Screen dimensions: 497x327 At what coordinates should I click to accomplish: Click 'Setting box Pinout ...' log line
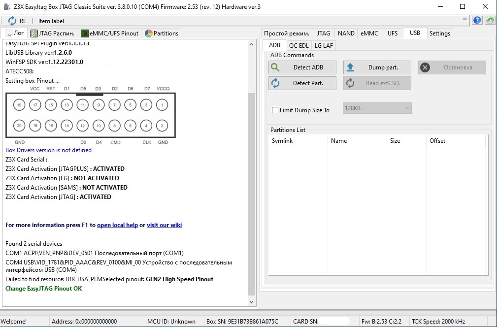point(33,81)
